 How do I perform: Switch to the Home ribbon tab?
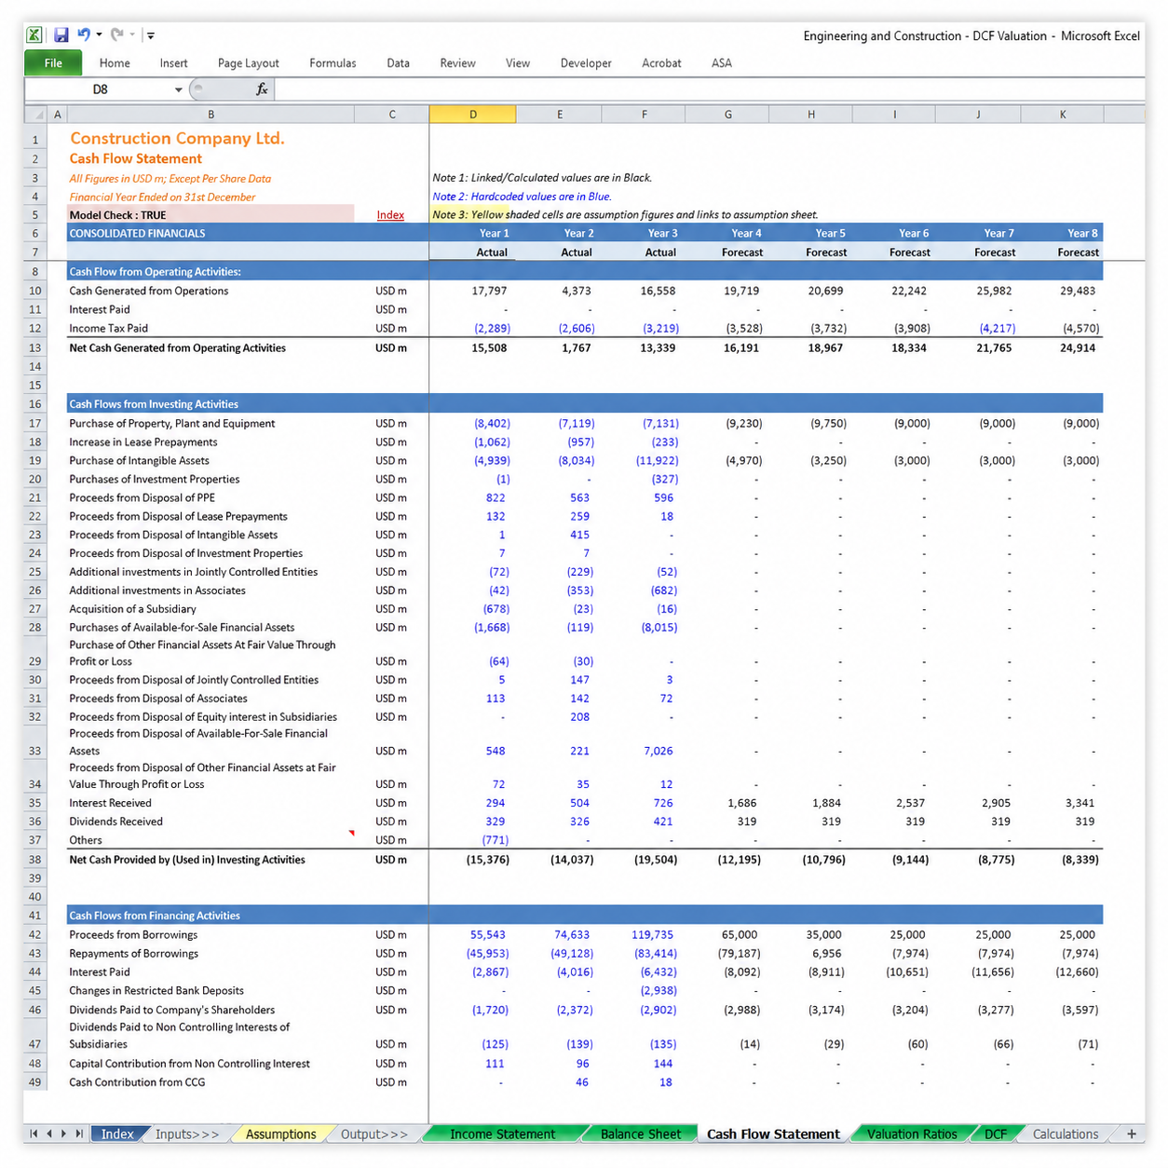(115, 63)
